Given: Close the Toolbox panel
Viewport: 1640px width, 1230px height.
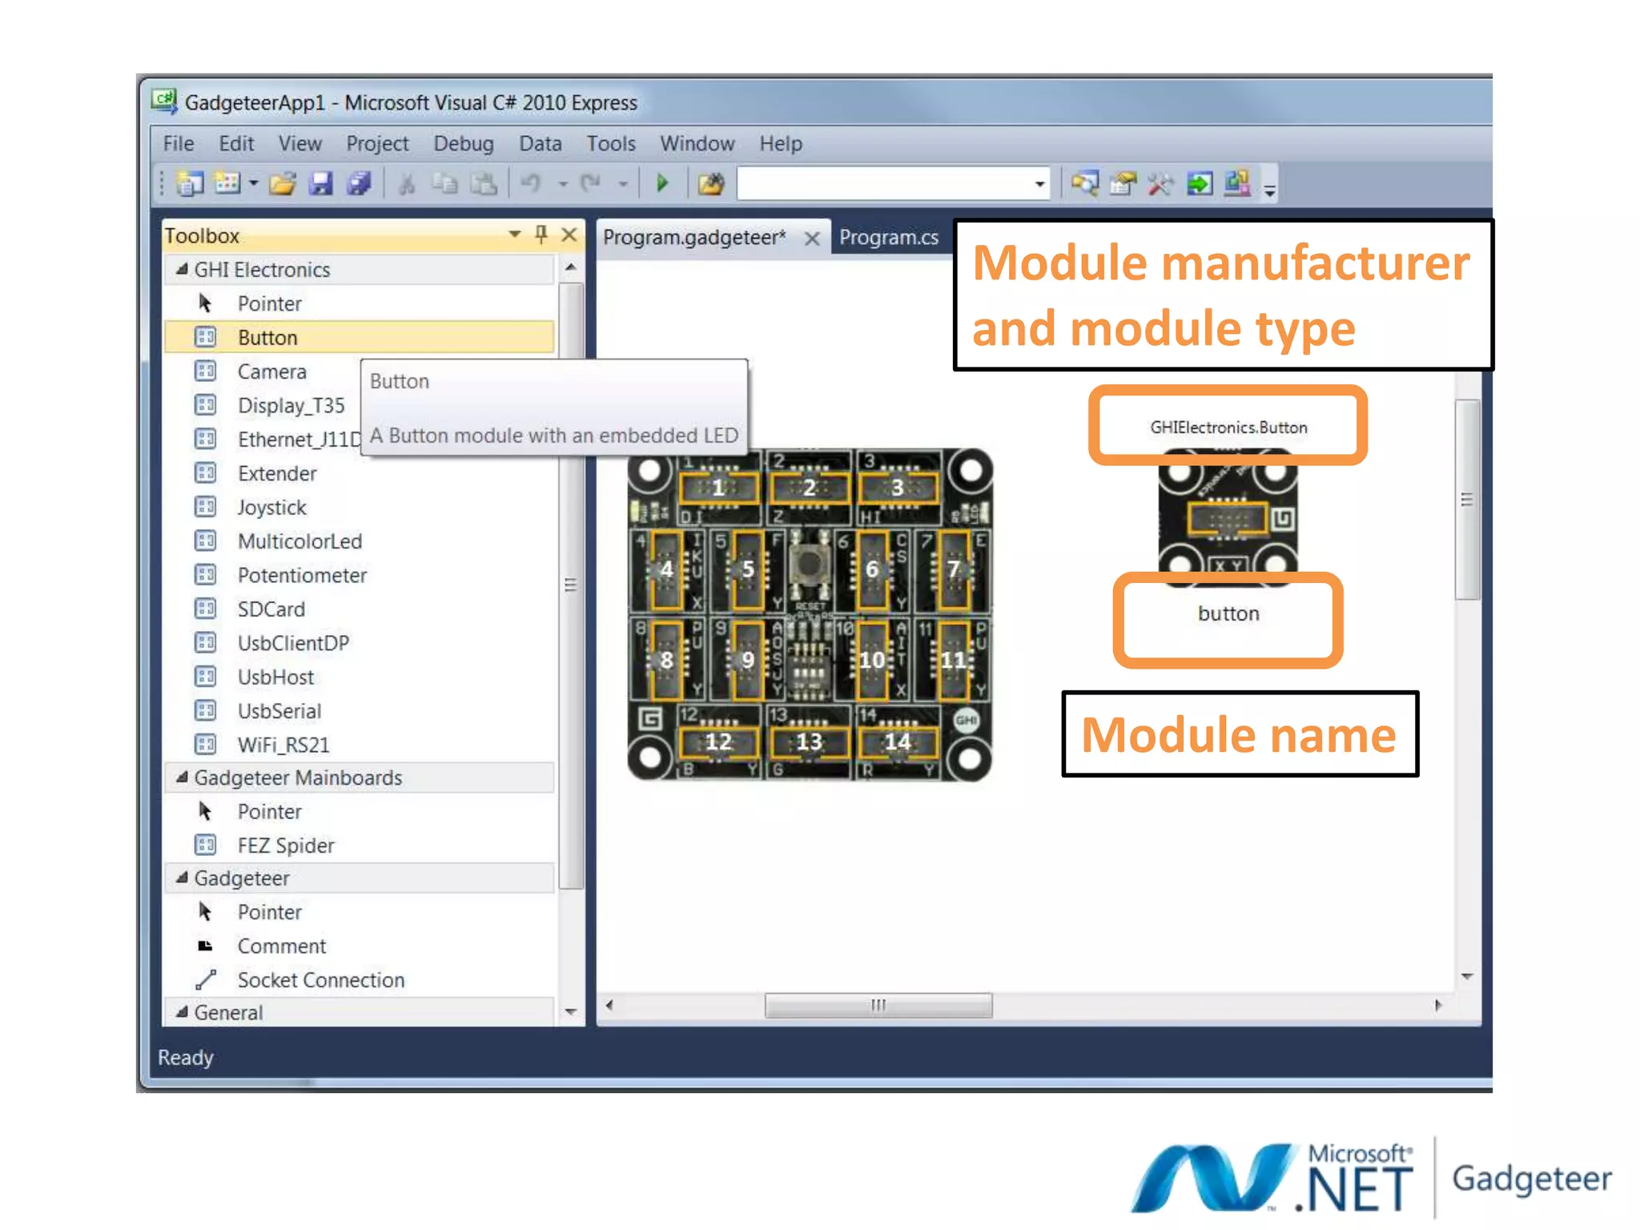Looking at the screenshot, I should 569,235.
